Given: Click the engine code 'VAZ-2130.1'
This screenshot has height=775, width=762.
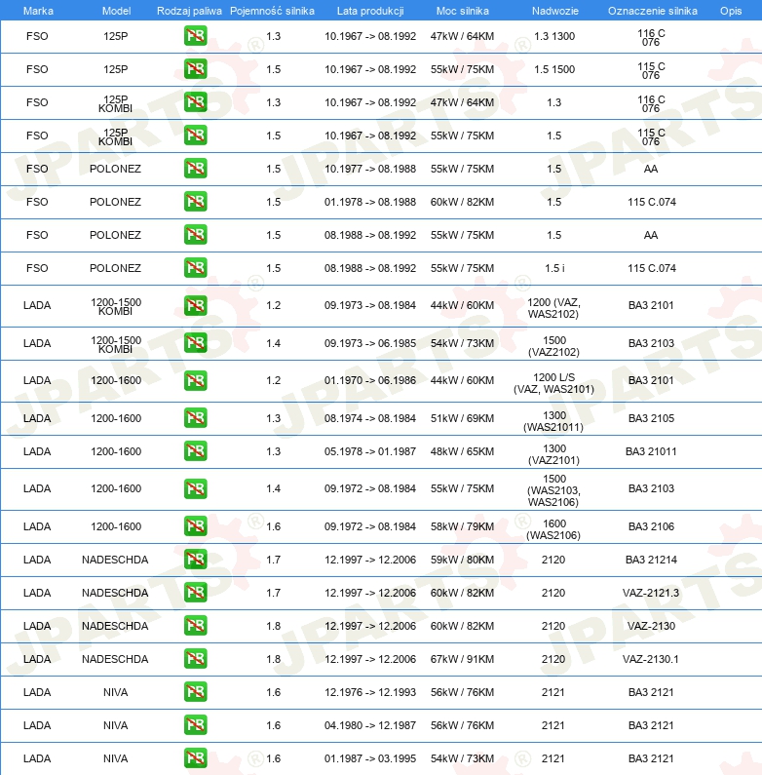Looking at the screenshot, I should 651,659.
